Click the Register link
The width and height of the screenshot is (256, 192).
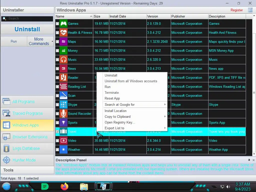coord(236,10)
